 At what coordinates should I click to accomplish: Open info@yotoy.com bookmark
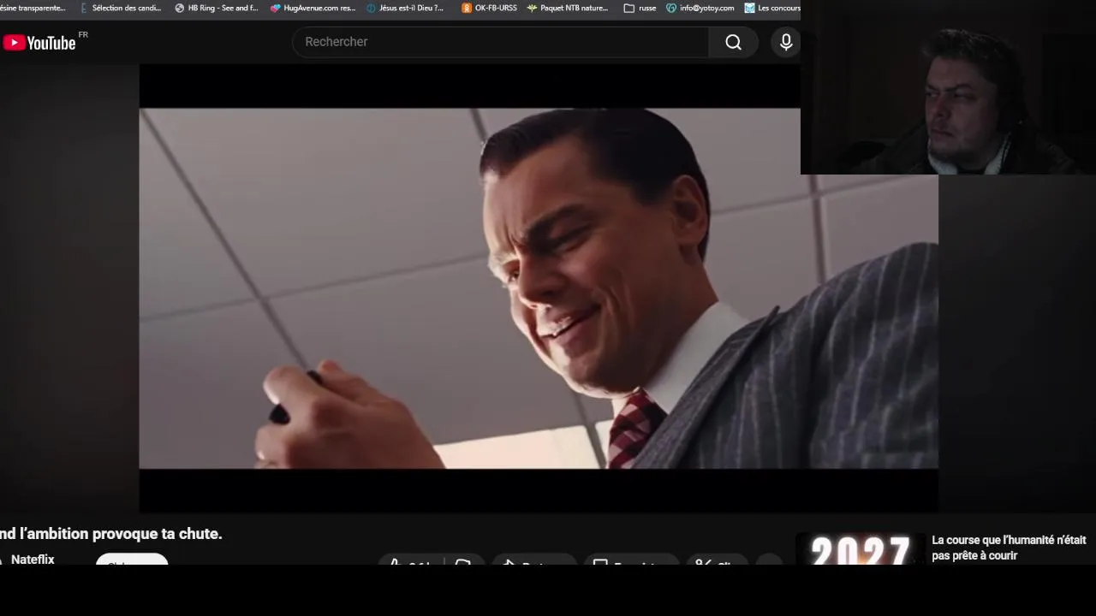pos(700,8)
